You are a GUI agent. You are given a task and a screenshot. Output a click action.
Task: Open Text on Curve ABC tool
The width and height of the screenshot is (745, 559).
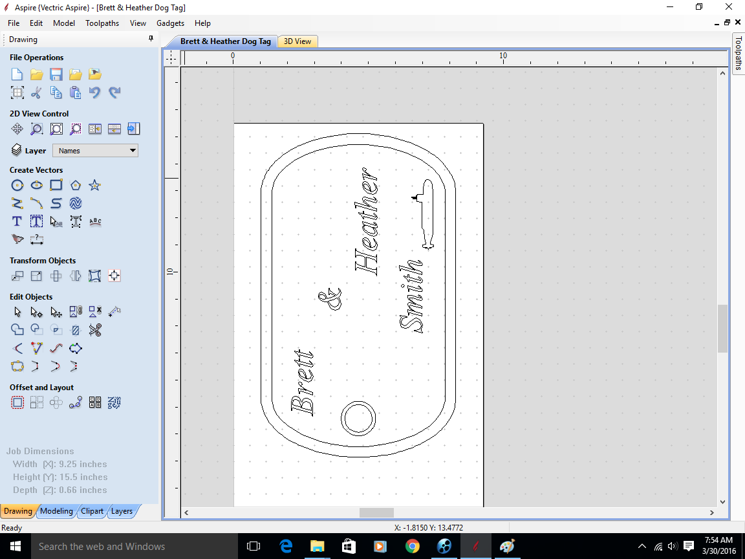pos(95,221)
